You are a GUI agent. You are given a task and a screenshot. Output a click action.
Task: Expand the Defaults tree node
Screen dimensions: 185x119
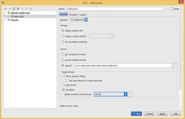5,20
